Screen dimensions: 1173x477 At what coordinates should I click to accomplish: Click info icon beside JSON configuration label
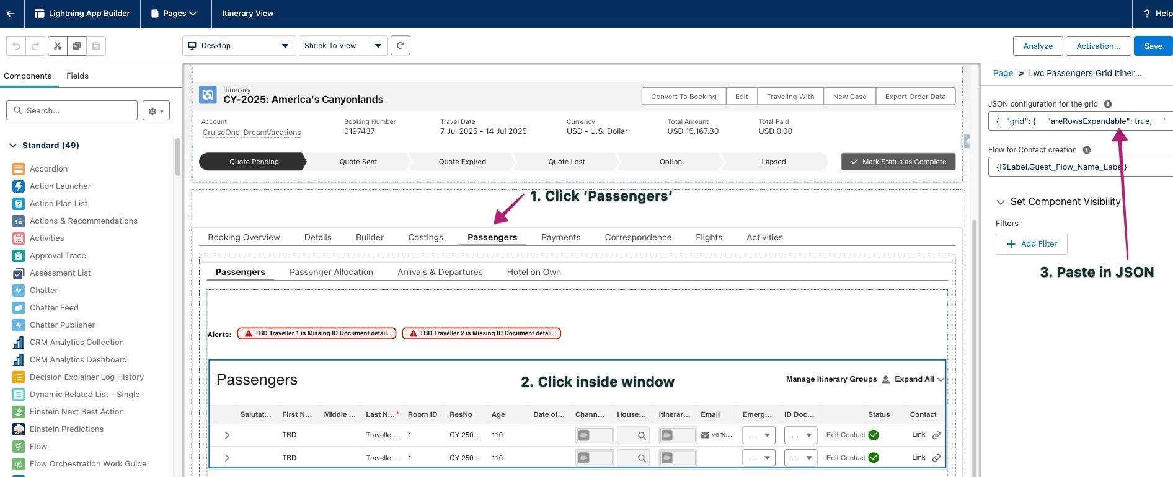[1108, 104]
